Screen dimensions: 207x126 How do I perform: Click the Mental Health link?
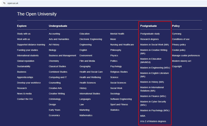click(x=117, y=34)
